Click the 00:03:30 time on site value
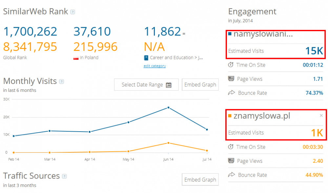Image resolution: width=328 pixels, height=193 pixels. 313,147
